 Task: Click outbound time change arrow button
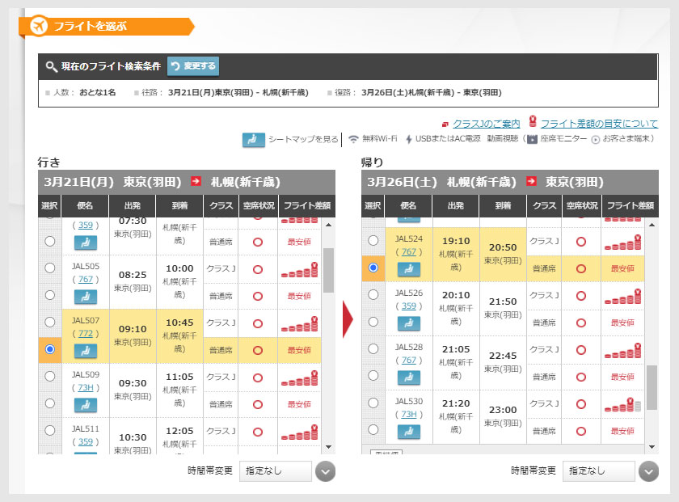pos(326,471)
